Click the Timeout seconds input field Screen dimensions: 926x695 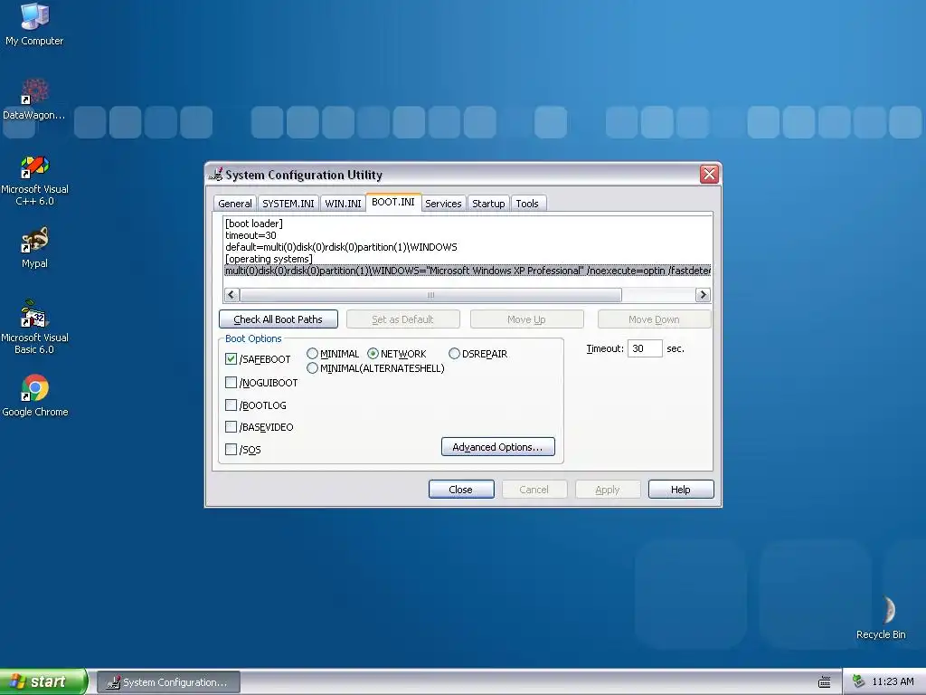[x=644, y=348]
